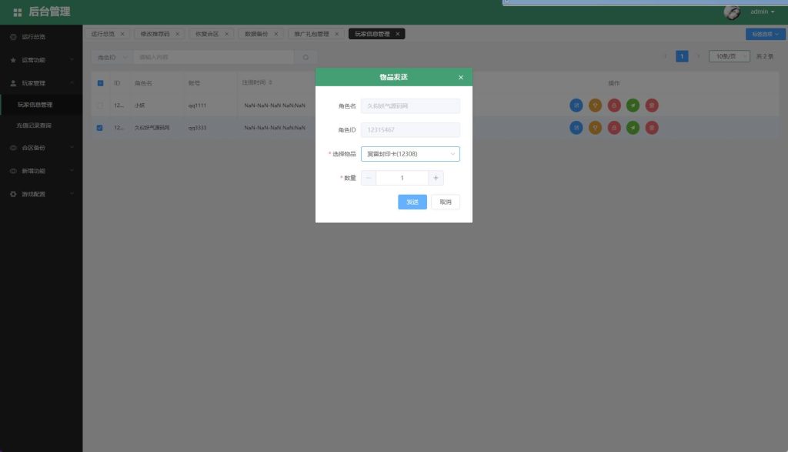Click the admin avatar image in header
The image size is (788, 452).
[733, 12]
